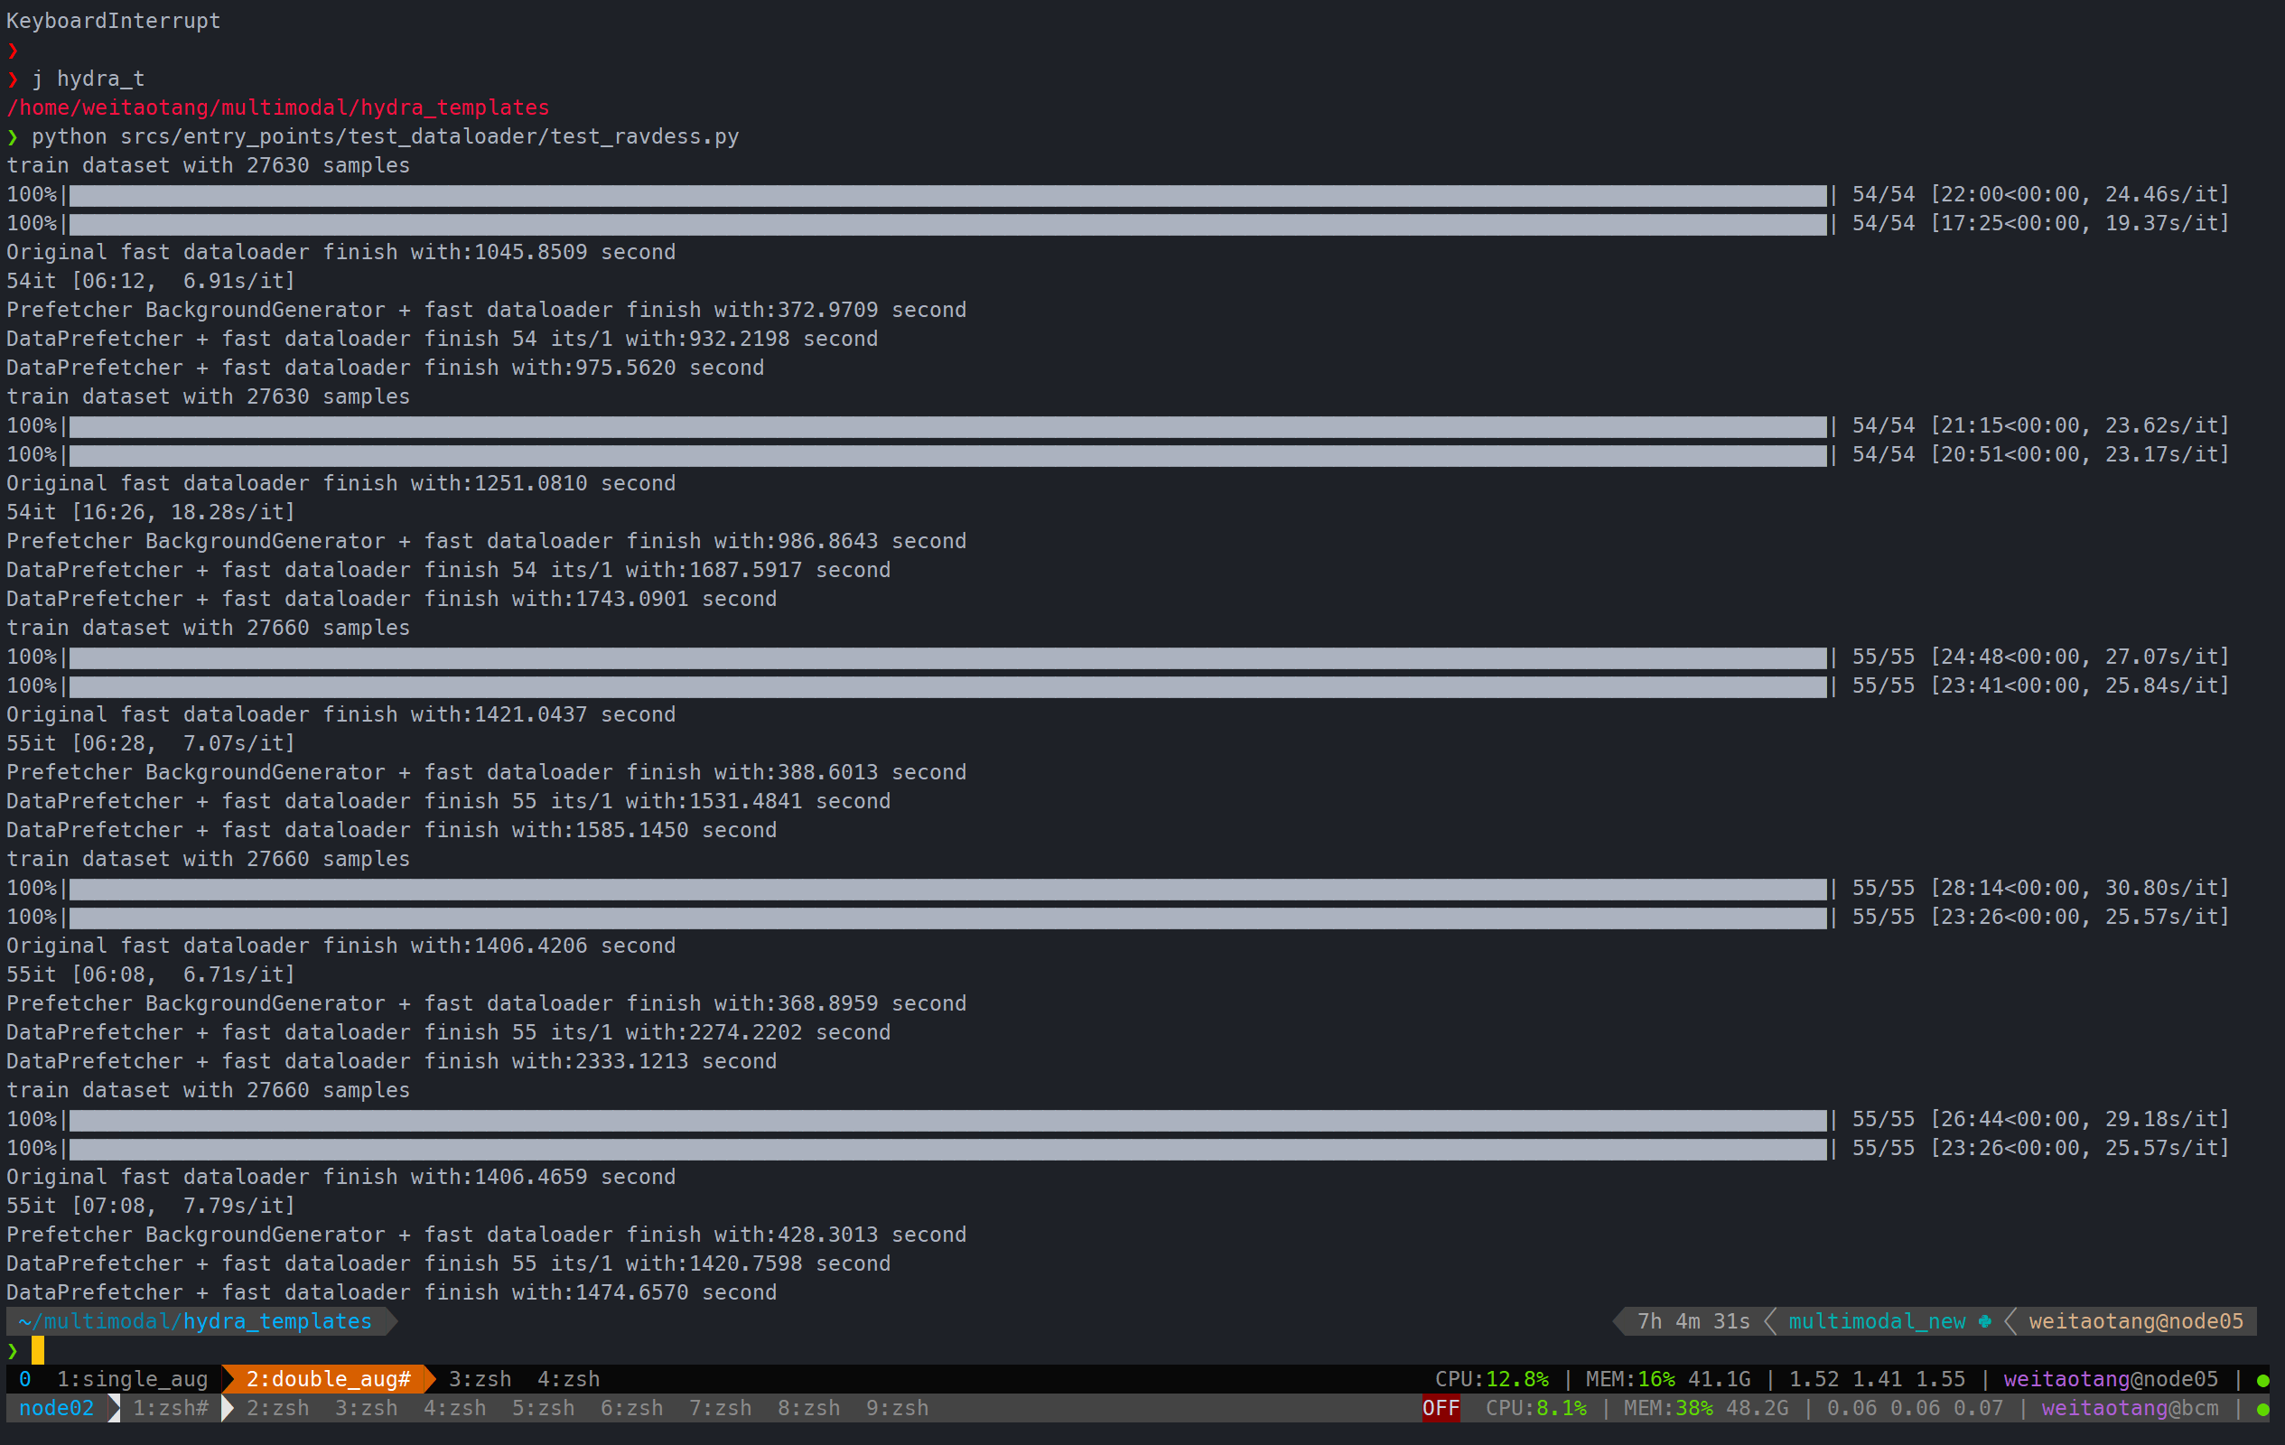Click the '54it [16:26, 18.28s/it]' line
Image resolution: width=2285 pixels, height=1445 pixels.
(x=151, y=512)
